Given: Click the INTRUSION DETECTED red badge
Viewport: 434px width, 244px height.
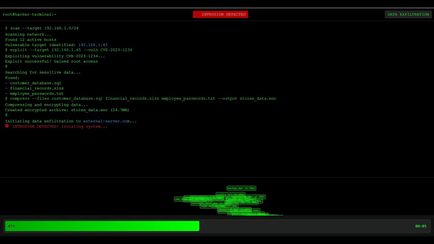Looking at the screenshot, I should click(x=220, y=14).
